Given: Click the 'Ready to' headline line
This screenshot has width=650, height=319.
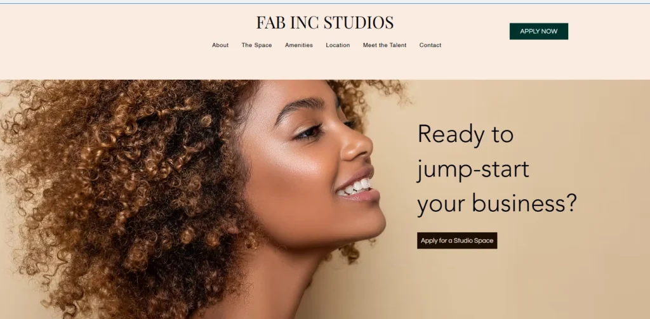Looking at the screenshot, I should point(465,134).
